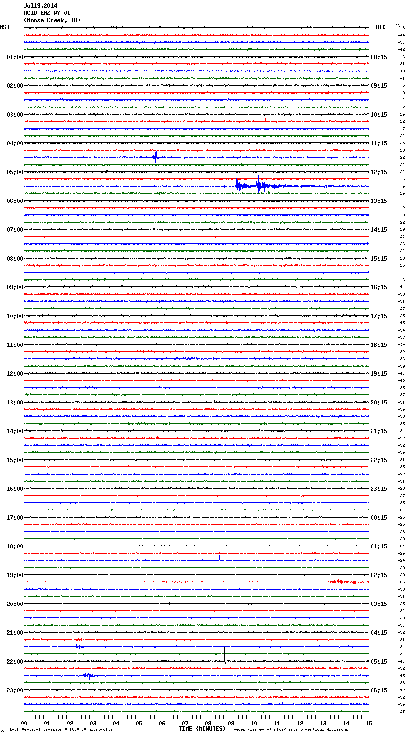Select the 07:00 MST row label

pyautogui.click(x=15, y=230)
